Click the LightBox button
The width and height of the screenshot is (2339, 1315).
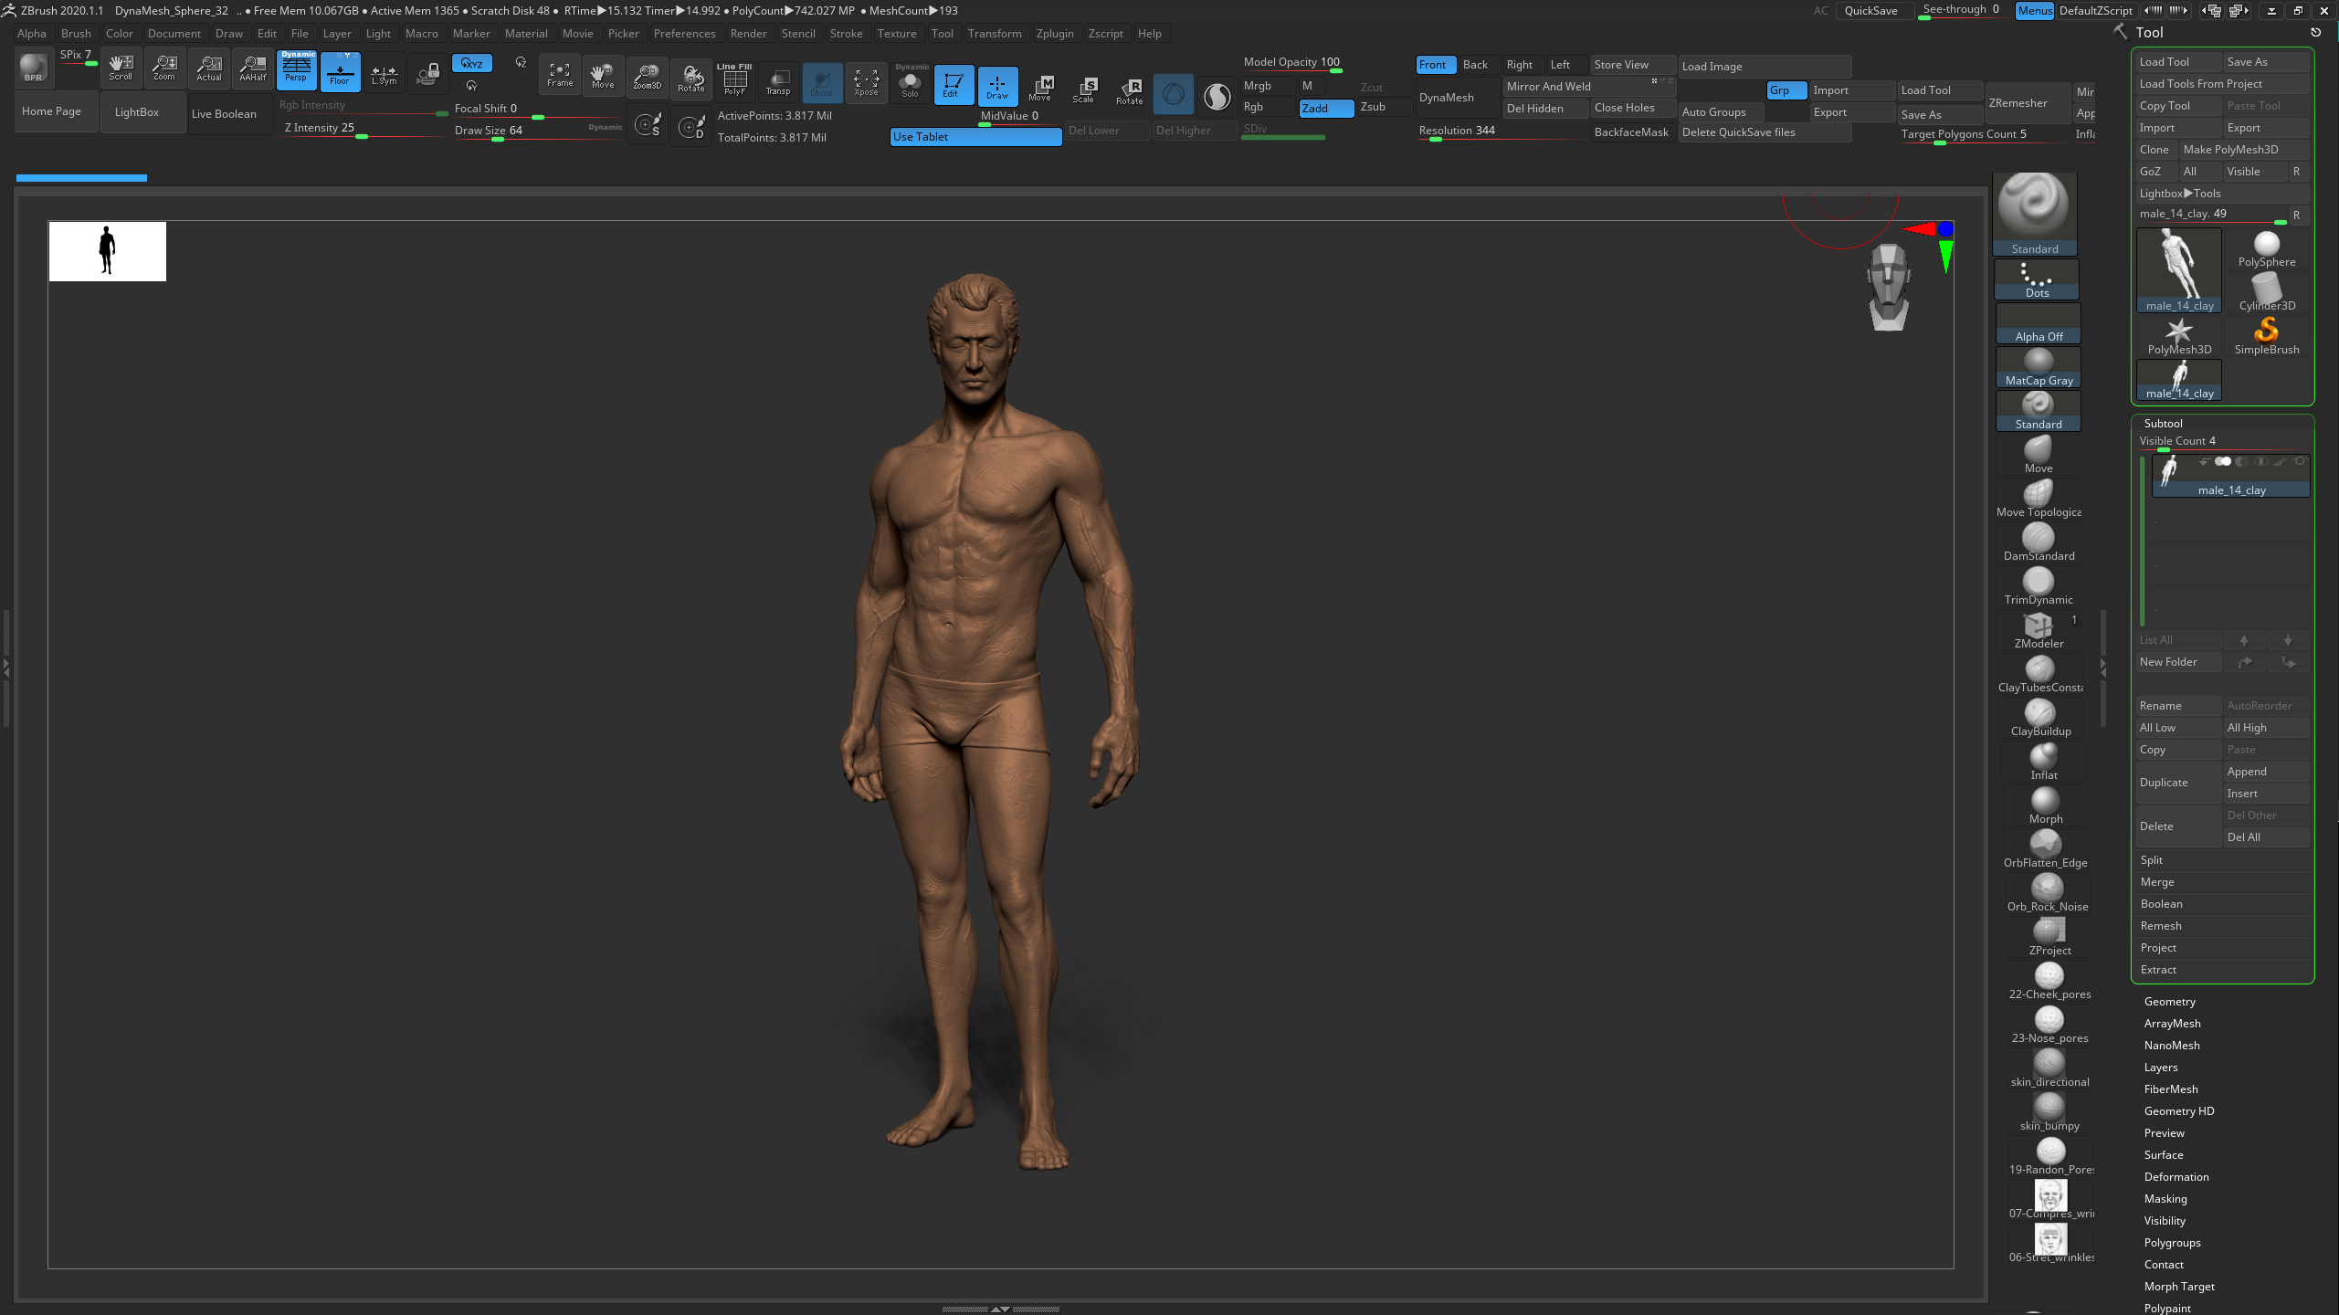(137, 111)
